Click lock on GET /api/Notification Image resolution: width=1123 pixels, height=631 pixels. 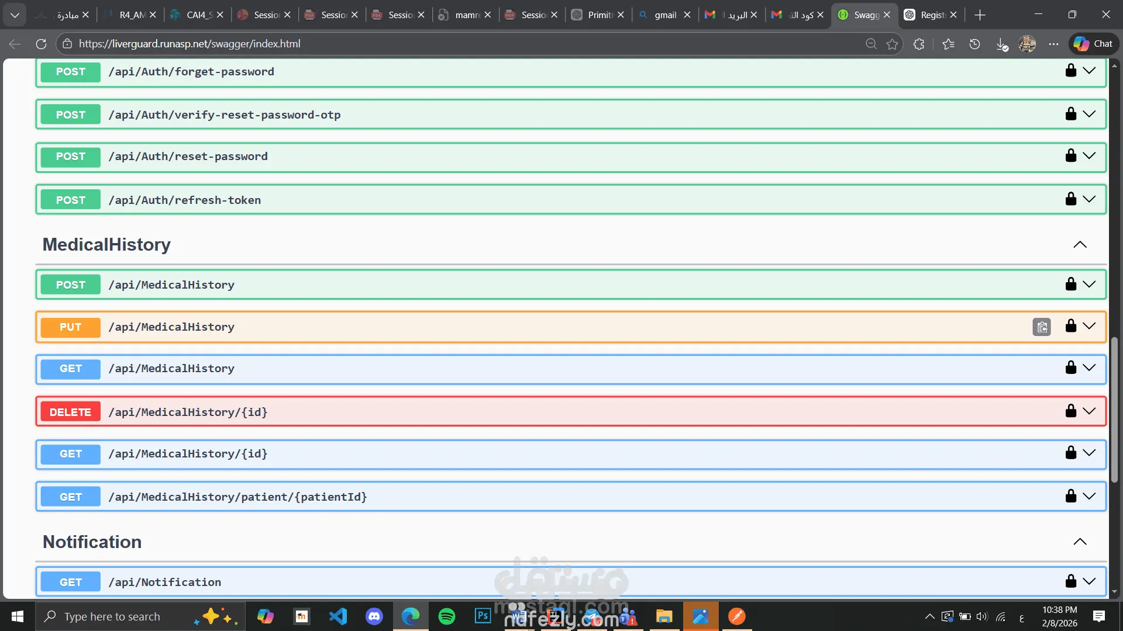(x=1070, y=581)
